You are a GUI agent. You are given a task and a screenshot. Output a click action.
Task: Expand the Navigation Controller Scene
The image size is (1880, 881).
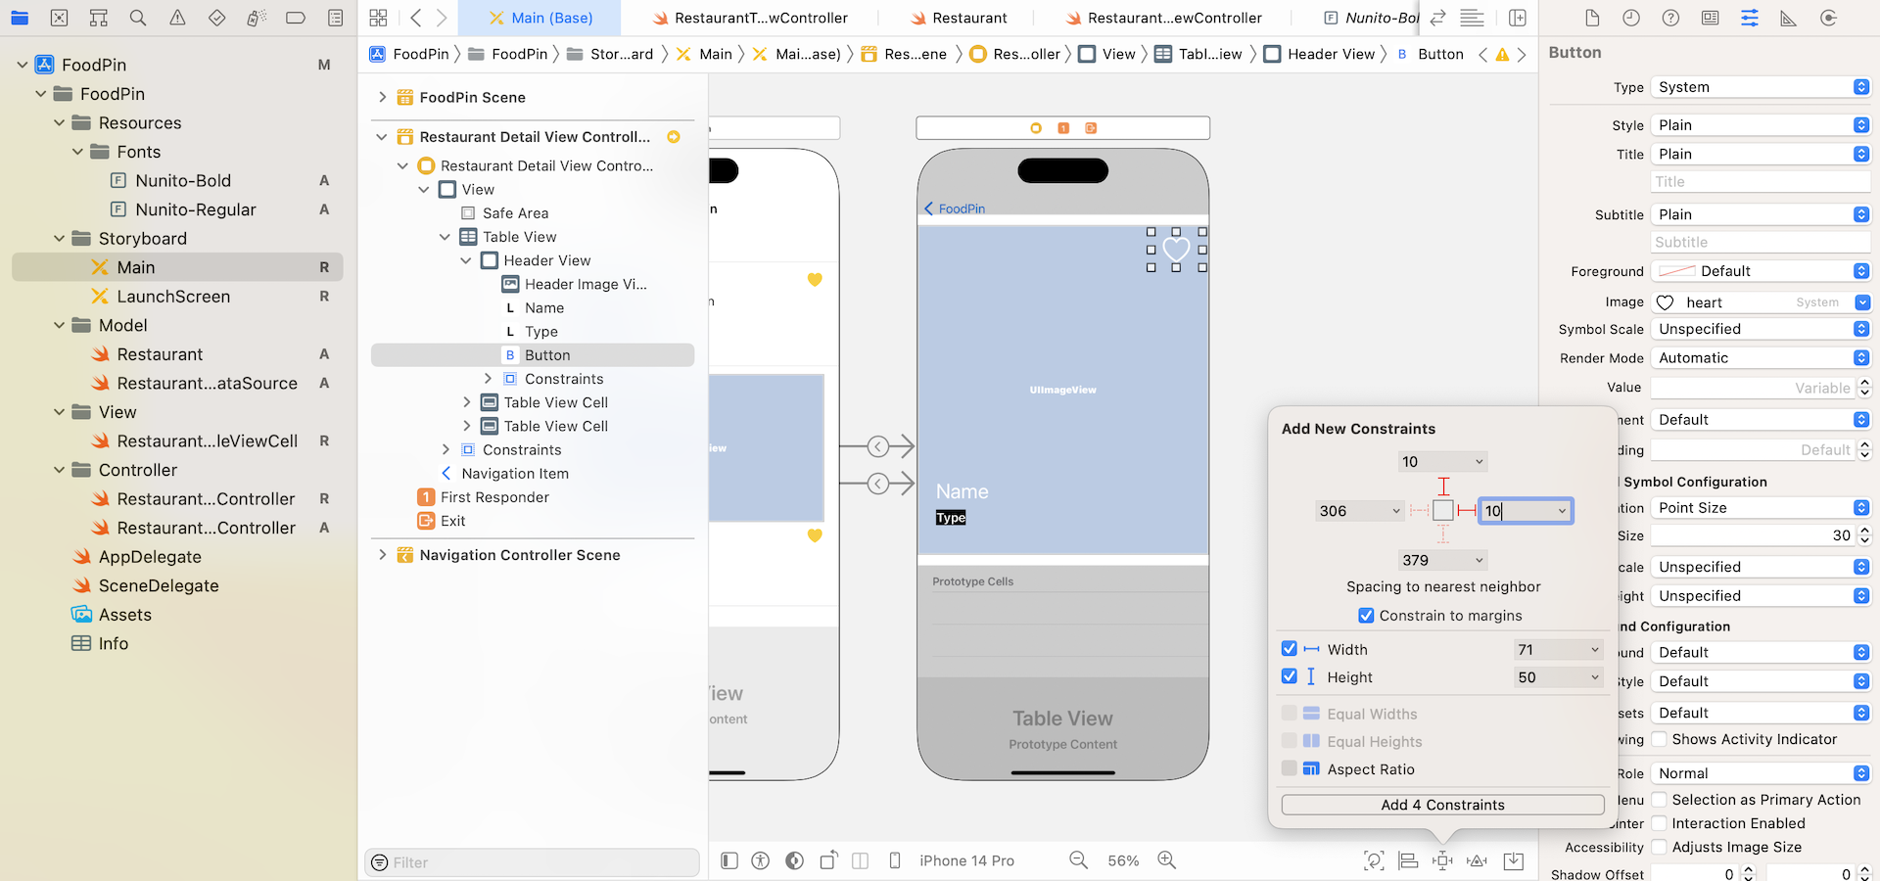click(x=382, y=554)
